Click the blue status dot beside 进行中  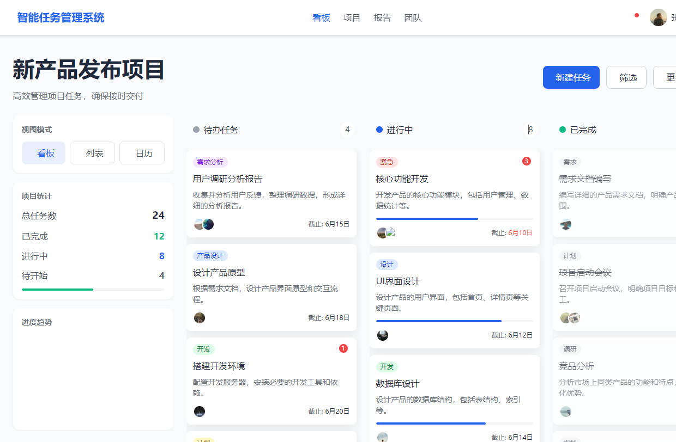click(x=379, y=130)
